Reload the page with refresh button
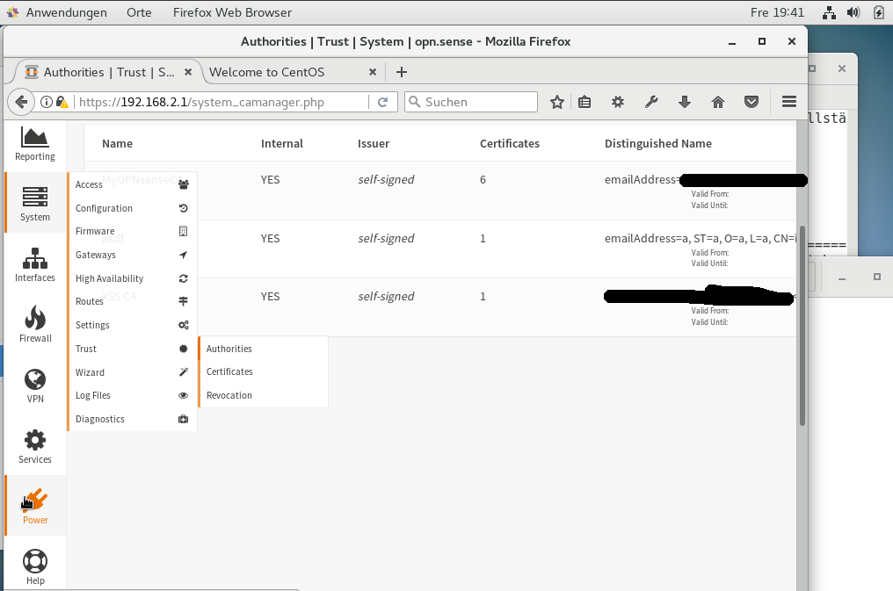The width and height of the screenshot is (893, 591). pyautogui.click(x=382, y=102)
